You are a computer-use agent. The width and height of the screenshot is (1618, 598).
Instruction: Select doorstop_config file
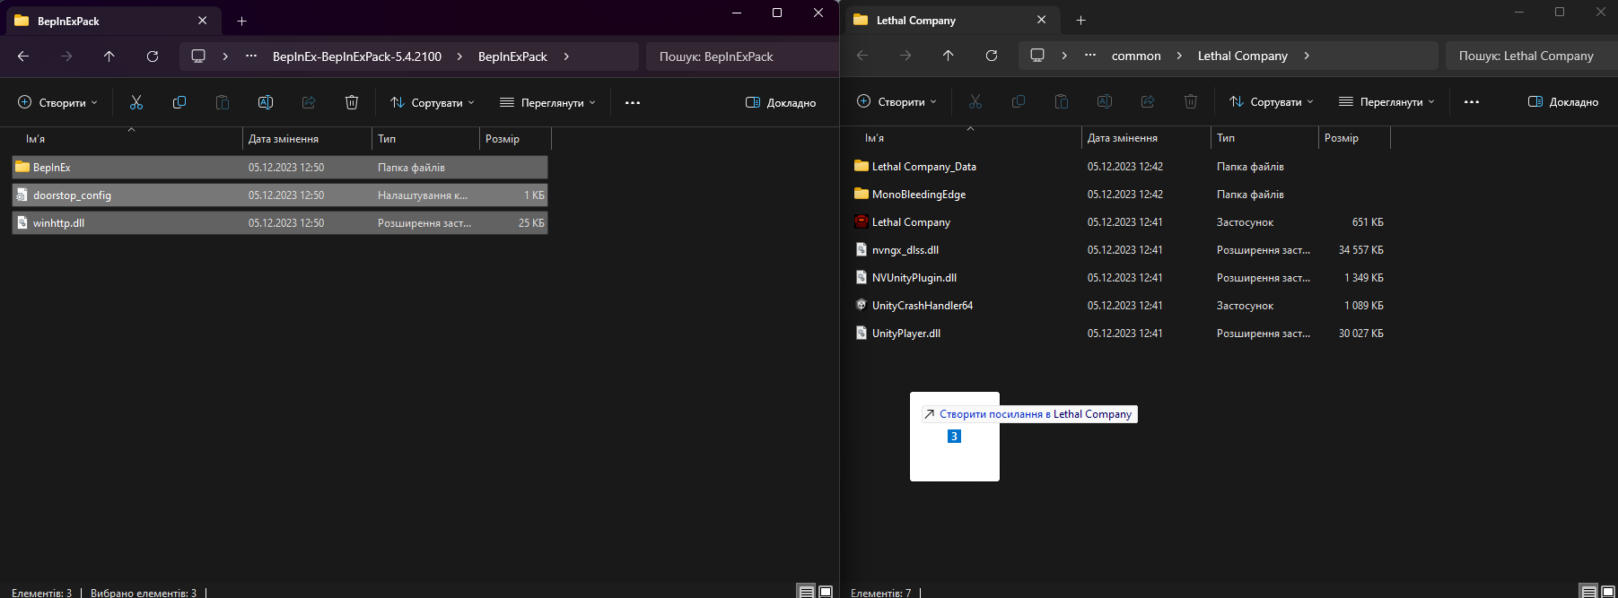pos(280,195)
